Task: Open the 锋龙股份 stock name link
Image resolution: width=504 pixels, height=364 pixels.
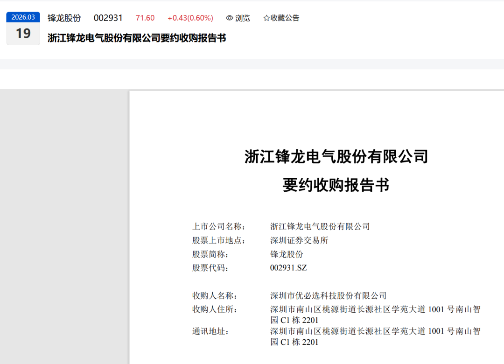Action: (64, 18)
